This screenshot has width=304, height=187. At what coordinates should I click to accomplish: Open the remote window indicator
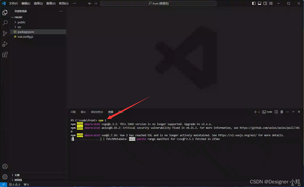4,184
